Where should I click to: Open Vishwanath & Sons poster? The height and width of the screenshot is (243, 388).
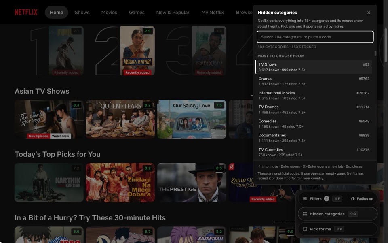[x=209, y=51]
